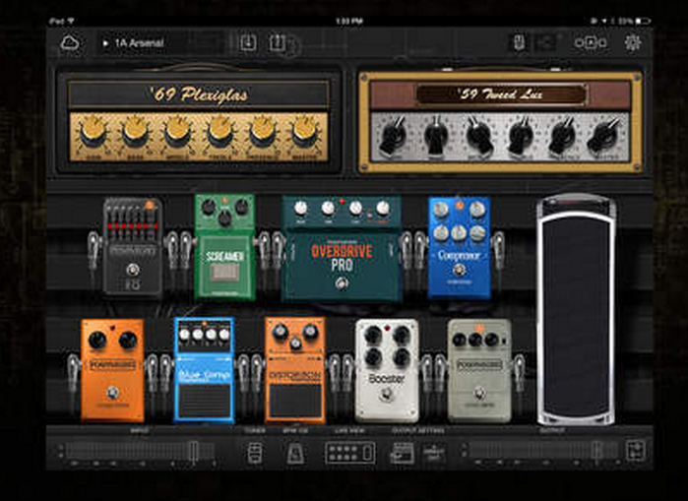Adjust the Output level slider

point(543,451)
